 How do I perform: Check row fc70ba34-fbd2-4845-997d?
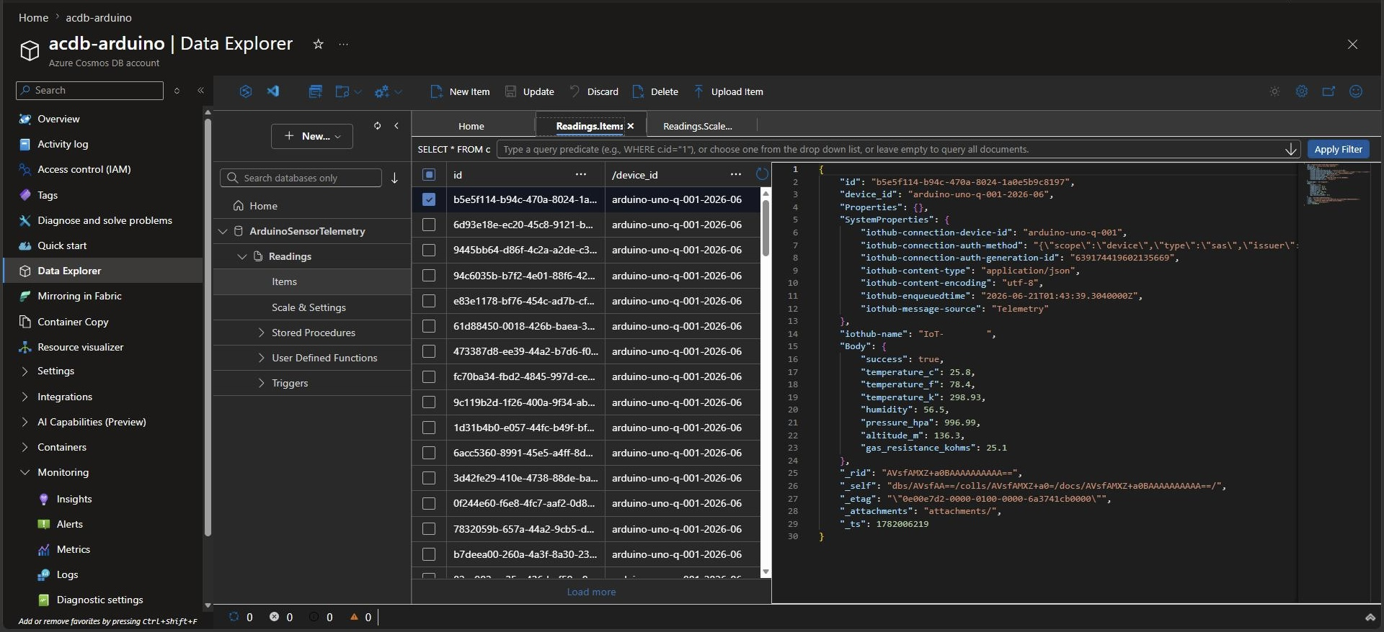[x=429, y=376]
